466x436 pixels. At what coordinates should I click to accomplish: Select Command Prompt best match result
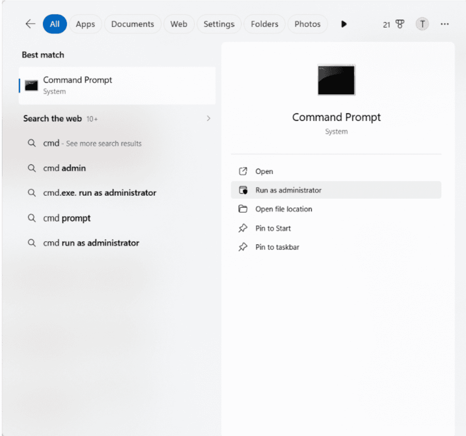coord(117,86)
